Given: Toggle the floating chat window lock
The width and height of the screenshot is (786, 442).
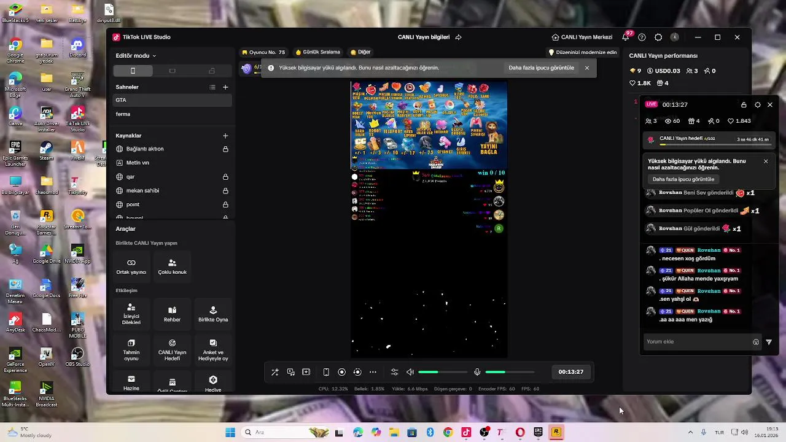Looking at the screenshot, I should [x=744, y=105].
